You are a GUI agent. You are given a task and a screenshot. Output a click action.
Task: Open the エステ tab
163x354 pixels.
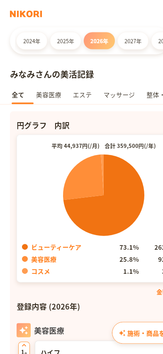[x=82, y=95]
